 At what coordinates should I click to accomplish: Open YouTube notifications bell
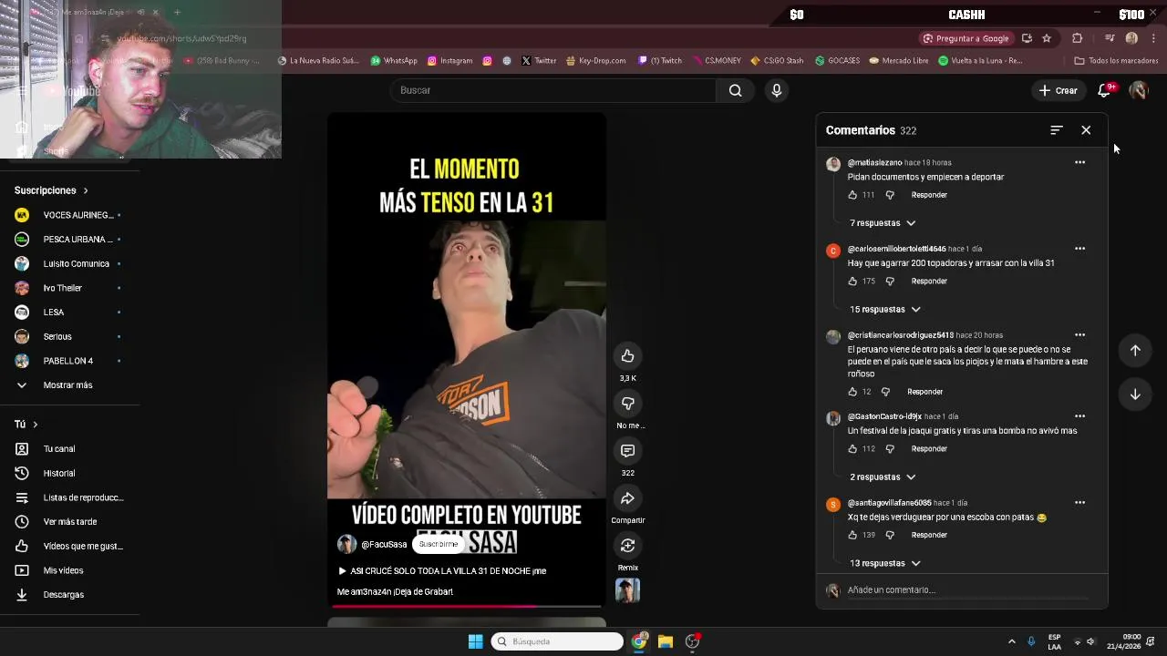1104,90
